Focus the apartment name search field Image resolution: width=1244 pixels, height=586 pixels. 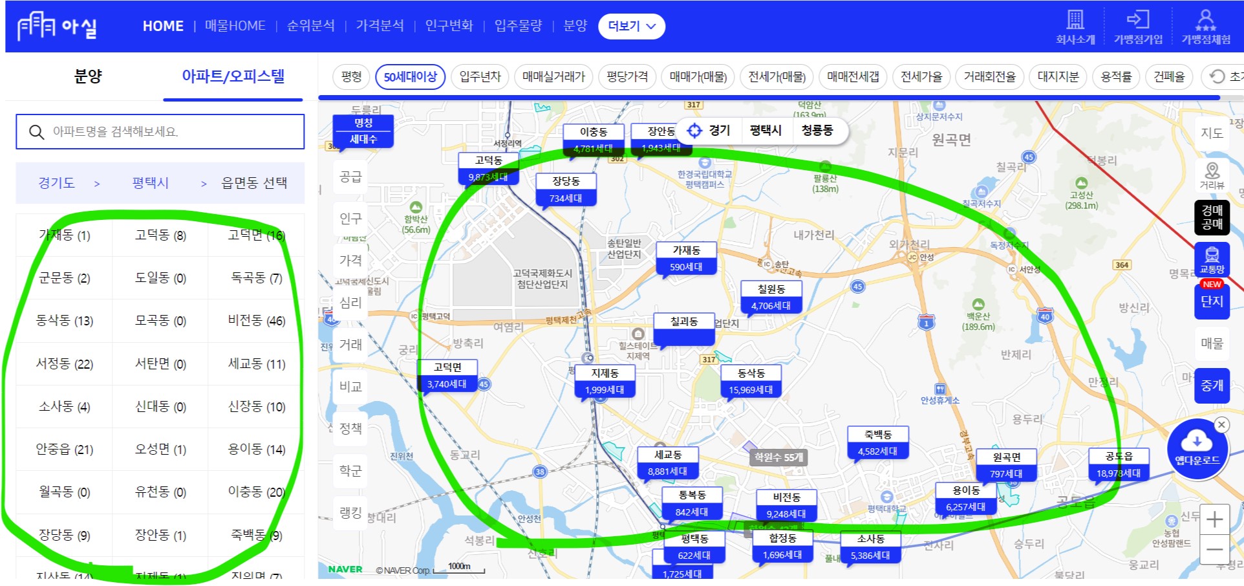click(x=160, y=132)
